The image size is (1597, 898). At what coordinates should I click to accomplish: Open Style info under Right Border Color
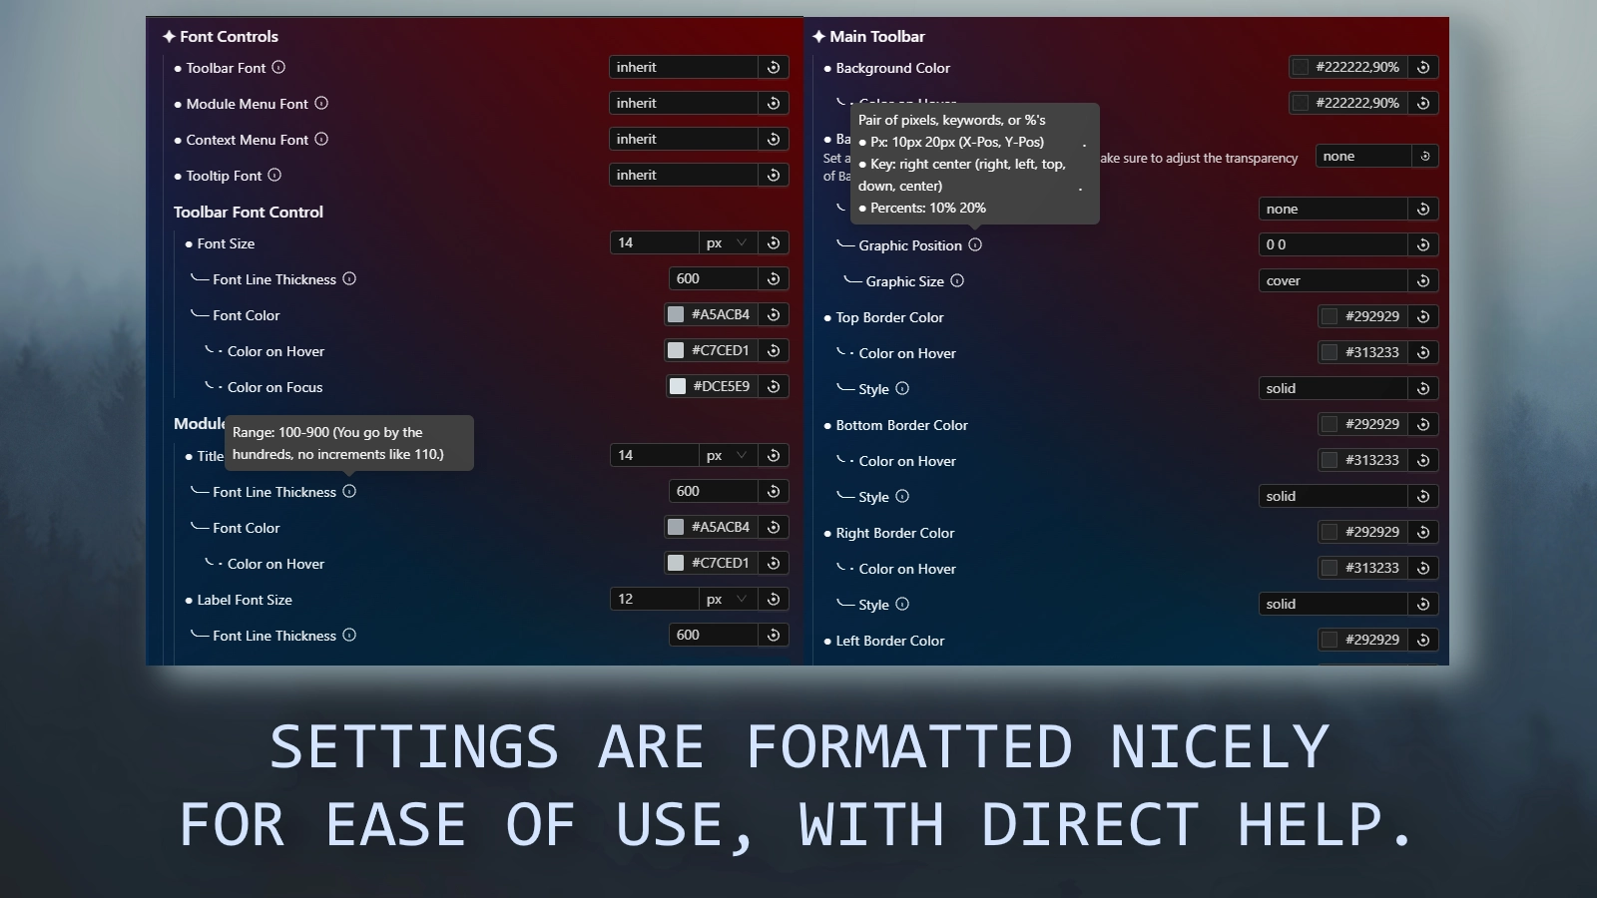click(x=902, y=605)
